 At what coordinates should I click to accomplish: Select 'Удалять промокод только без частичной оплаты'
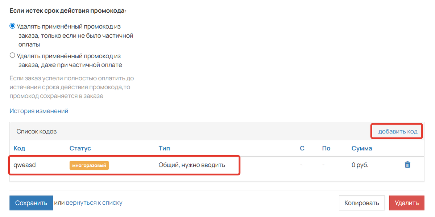click(x=12, y=26)
